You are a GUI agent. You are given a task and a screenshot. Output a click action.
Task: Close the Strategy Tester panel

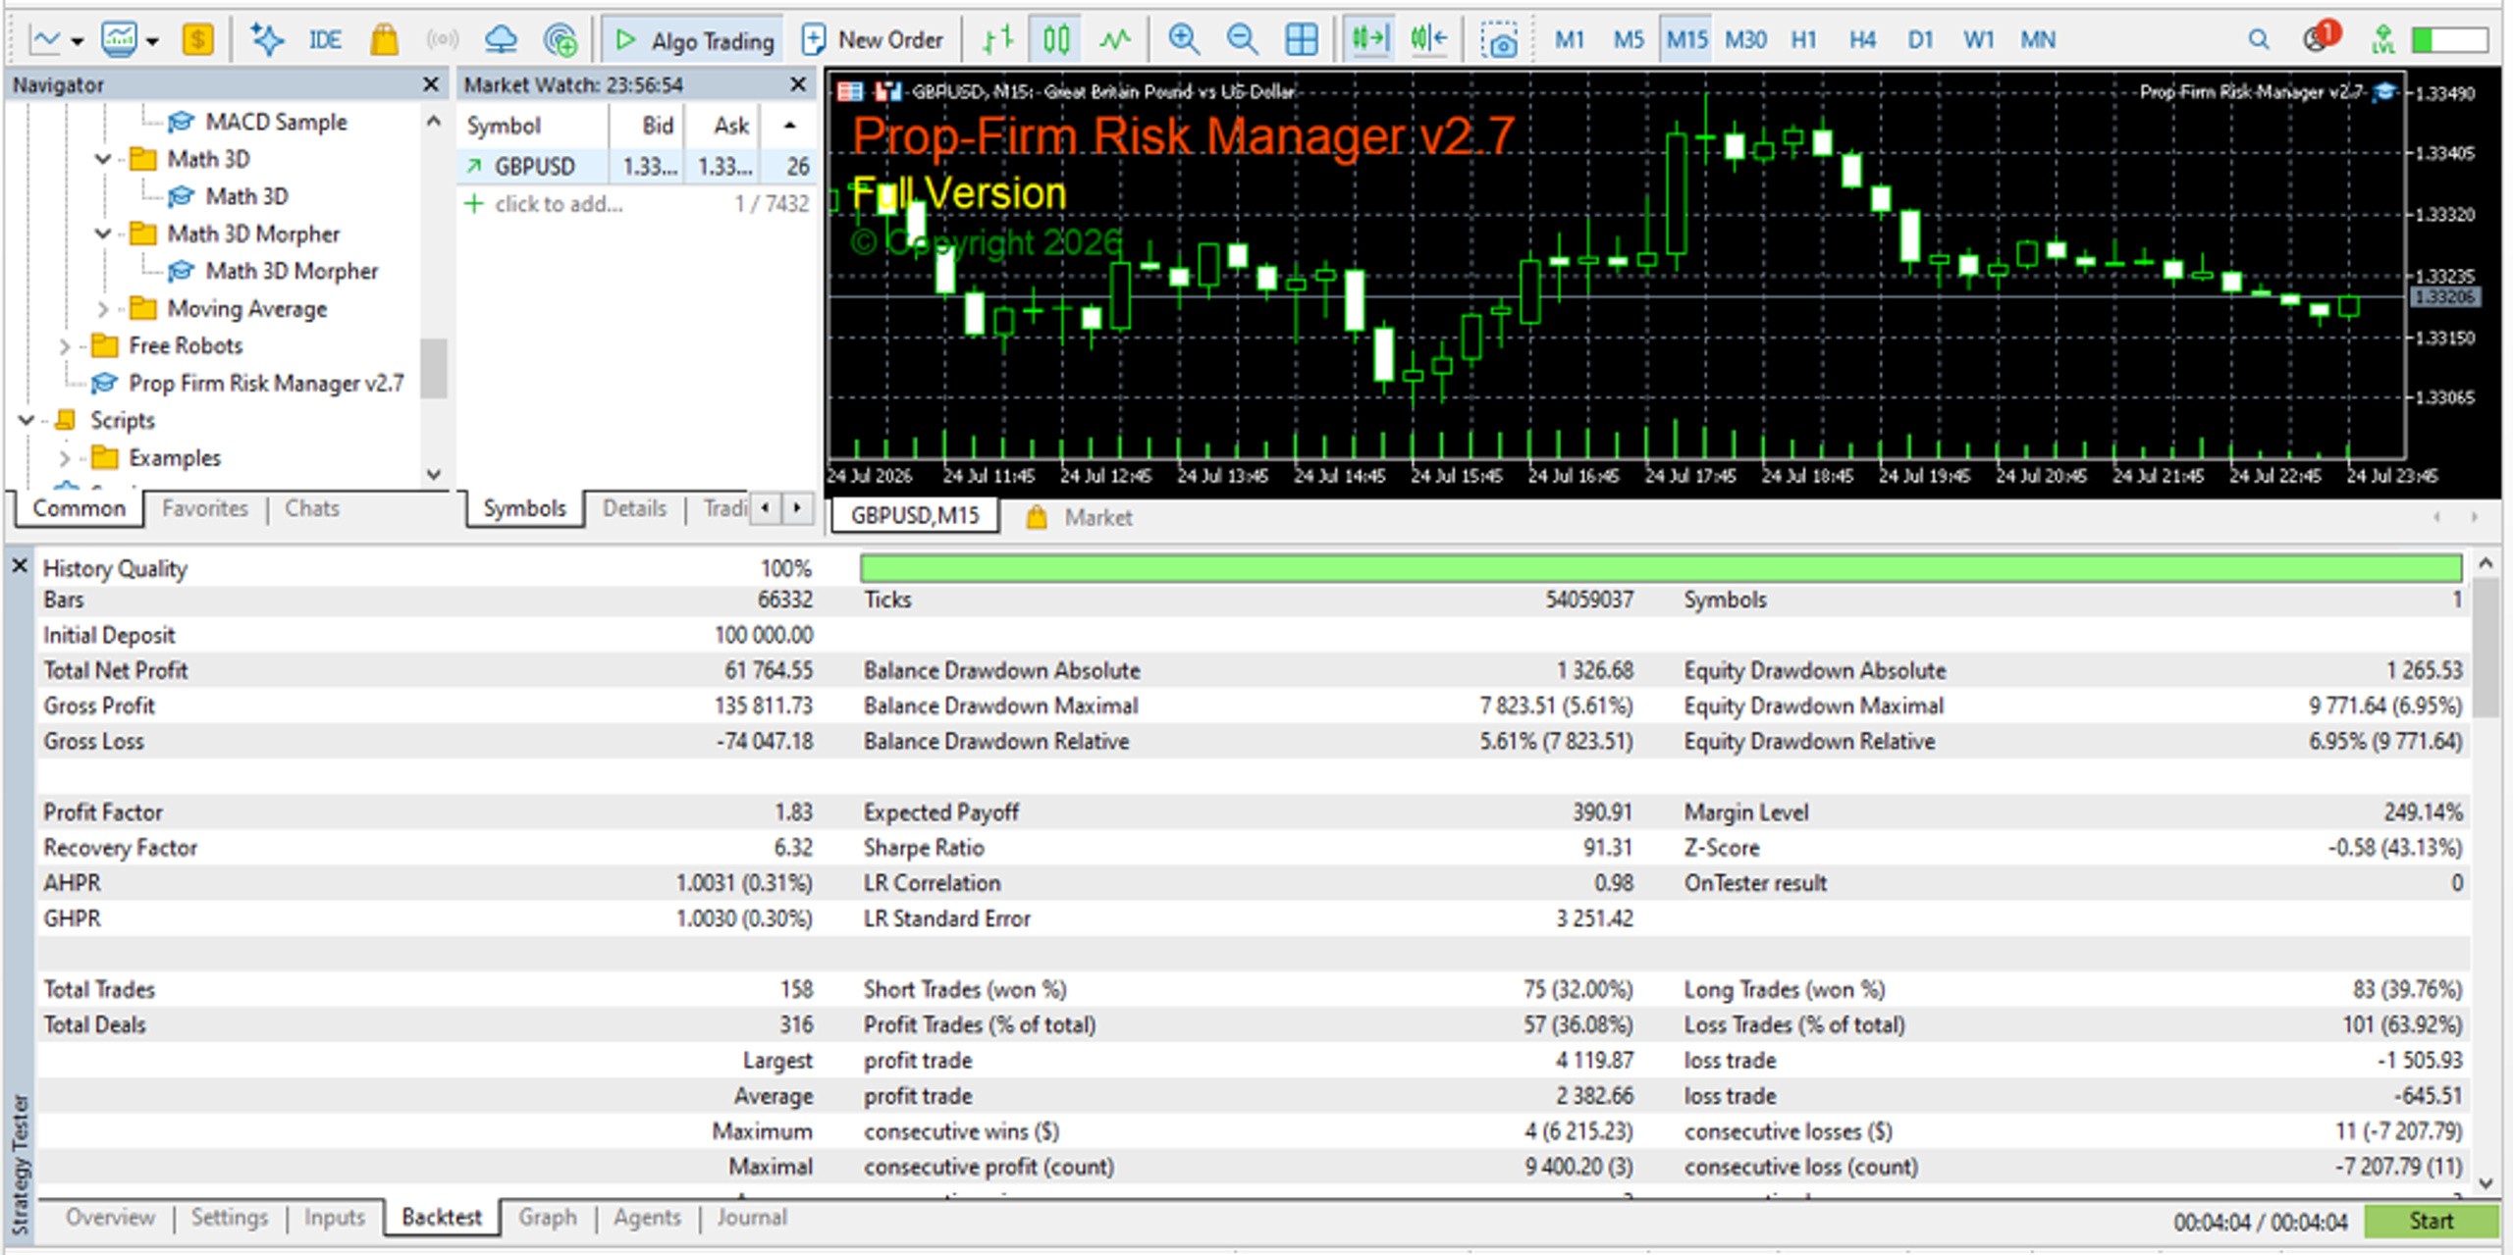[x=19, y=567]
